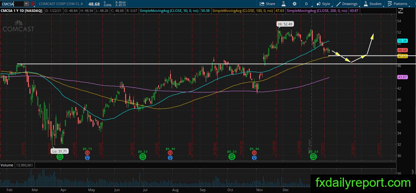Open the flask research tools icon
Viewport: 416px width, 193px height.
coord(283,4)
